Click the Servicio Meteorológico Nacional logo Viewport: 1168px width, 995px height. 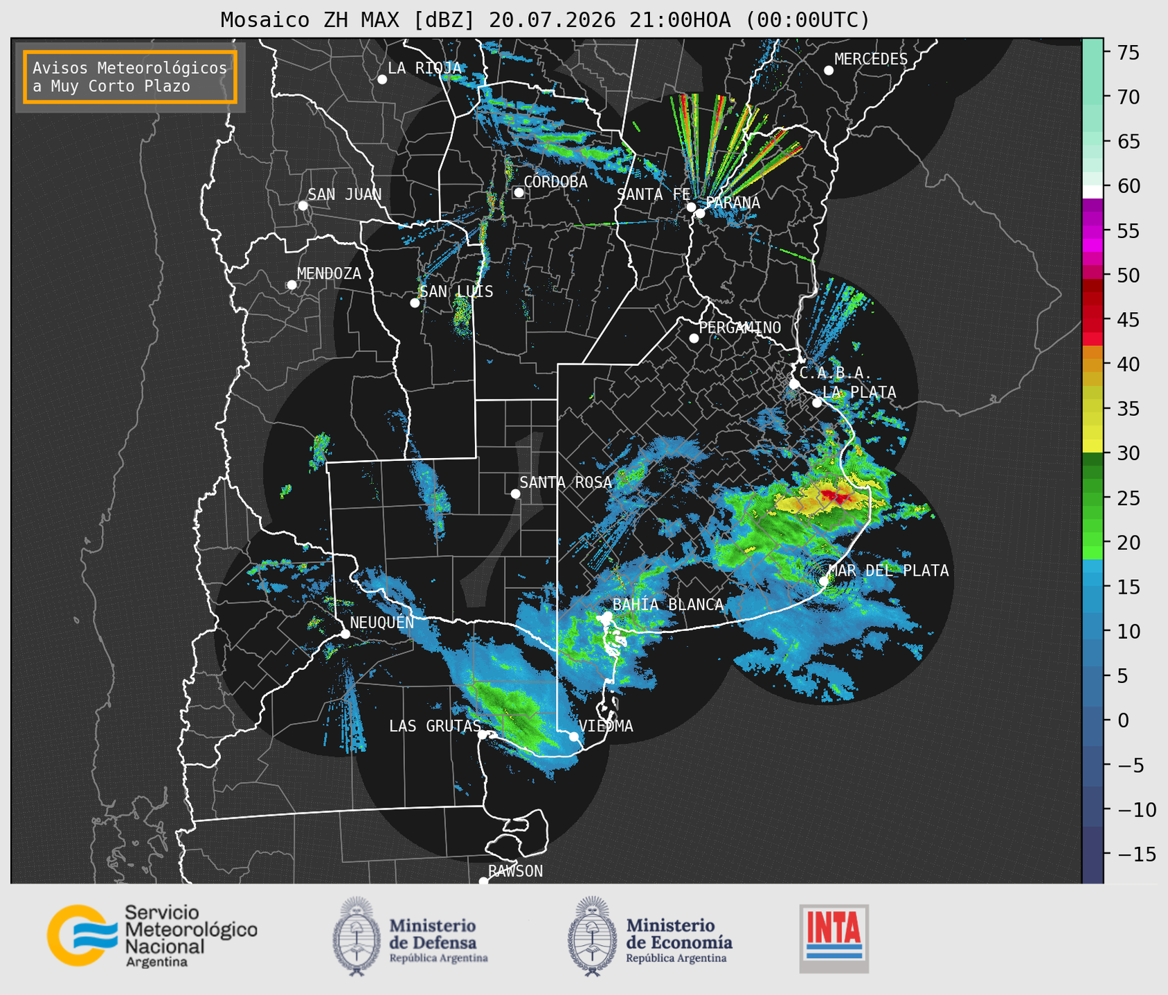click(x=152, y=935)
